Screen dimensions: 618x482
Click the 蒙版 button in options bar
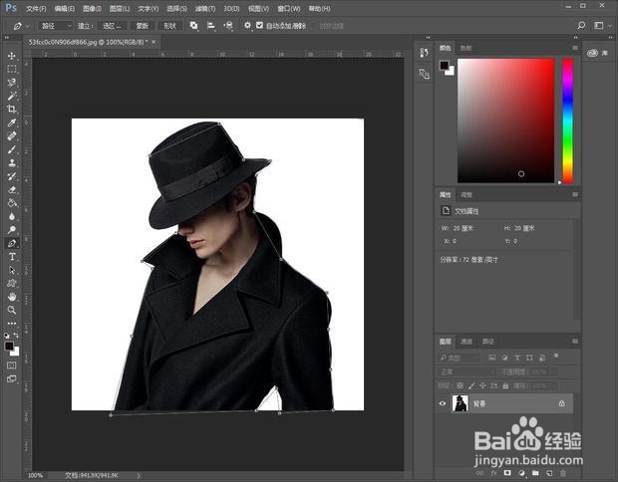point(143,25)
